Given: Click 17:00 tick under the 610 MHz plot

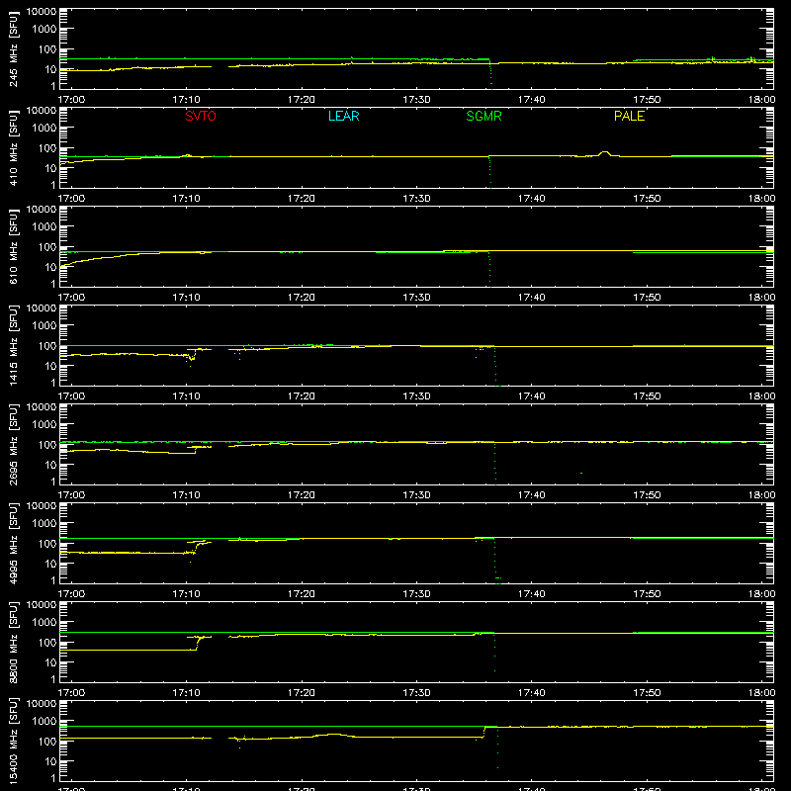Looking at the screenshot, I should [x=71, y=298].
